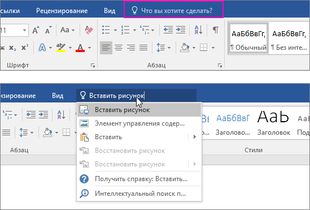Choose 'Элемент управления содер...' menu entry

[139, 123]
